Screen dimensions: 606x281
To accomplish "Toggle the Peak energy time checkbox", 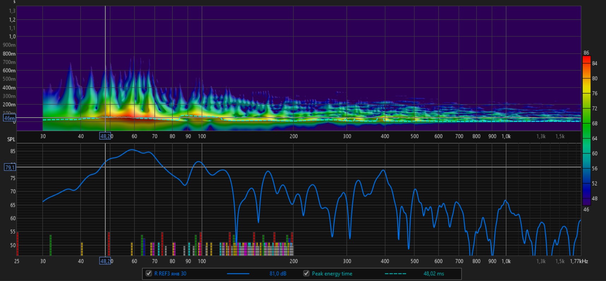I will pyautogui.click(x=306, y=273).
